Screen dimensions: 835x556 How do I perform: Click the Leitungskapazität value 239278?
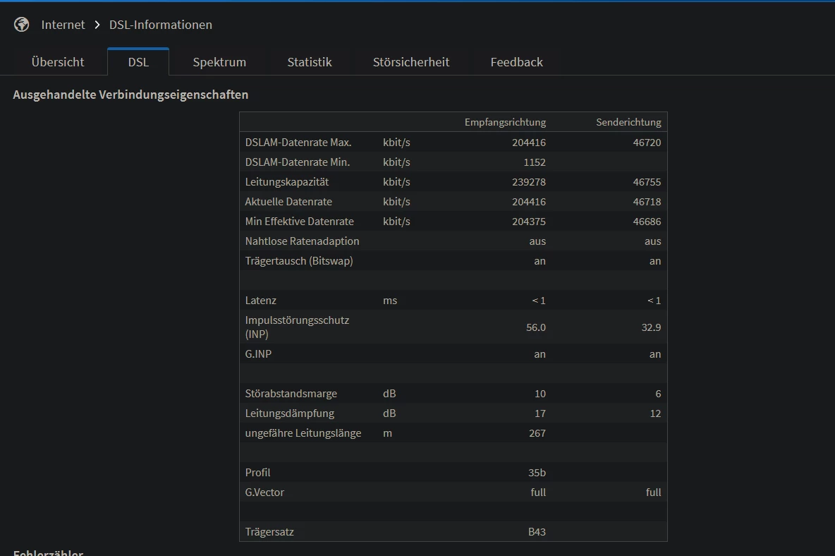(529, 182)
